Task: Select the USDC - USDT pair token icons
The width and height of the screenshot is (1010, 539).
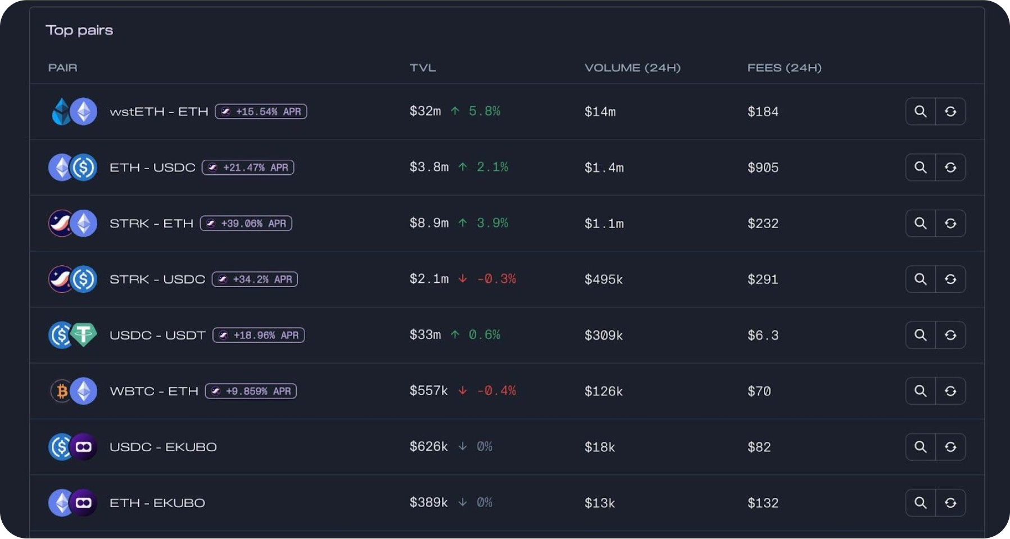Action: pos(73,335)
